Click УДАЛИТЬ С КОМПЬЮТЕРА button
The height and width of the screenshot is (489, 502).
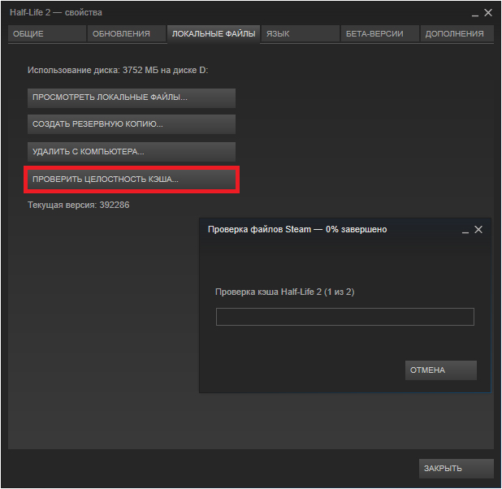coord(132,152)
